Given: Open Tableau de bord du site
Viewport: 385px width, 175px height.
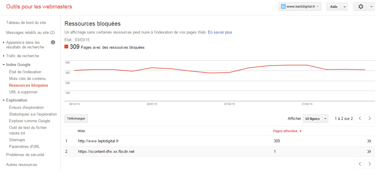Looking at the screenshot, I should (26, 22).
